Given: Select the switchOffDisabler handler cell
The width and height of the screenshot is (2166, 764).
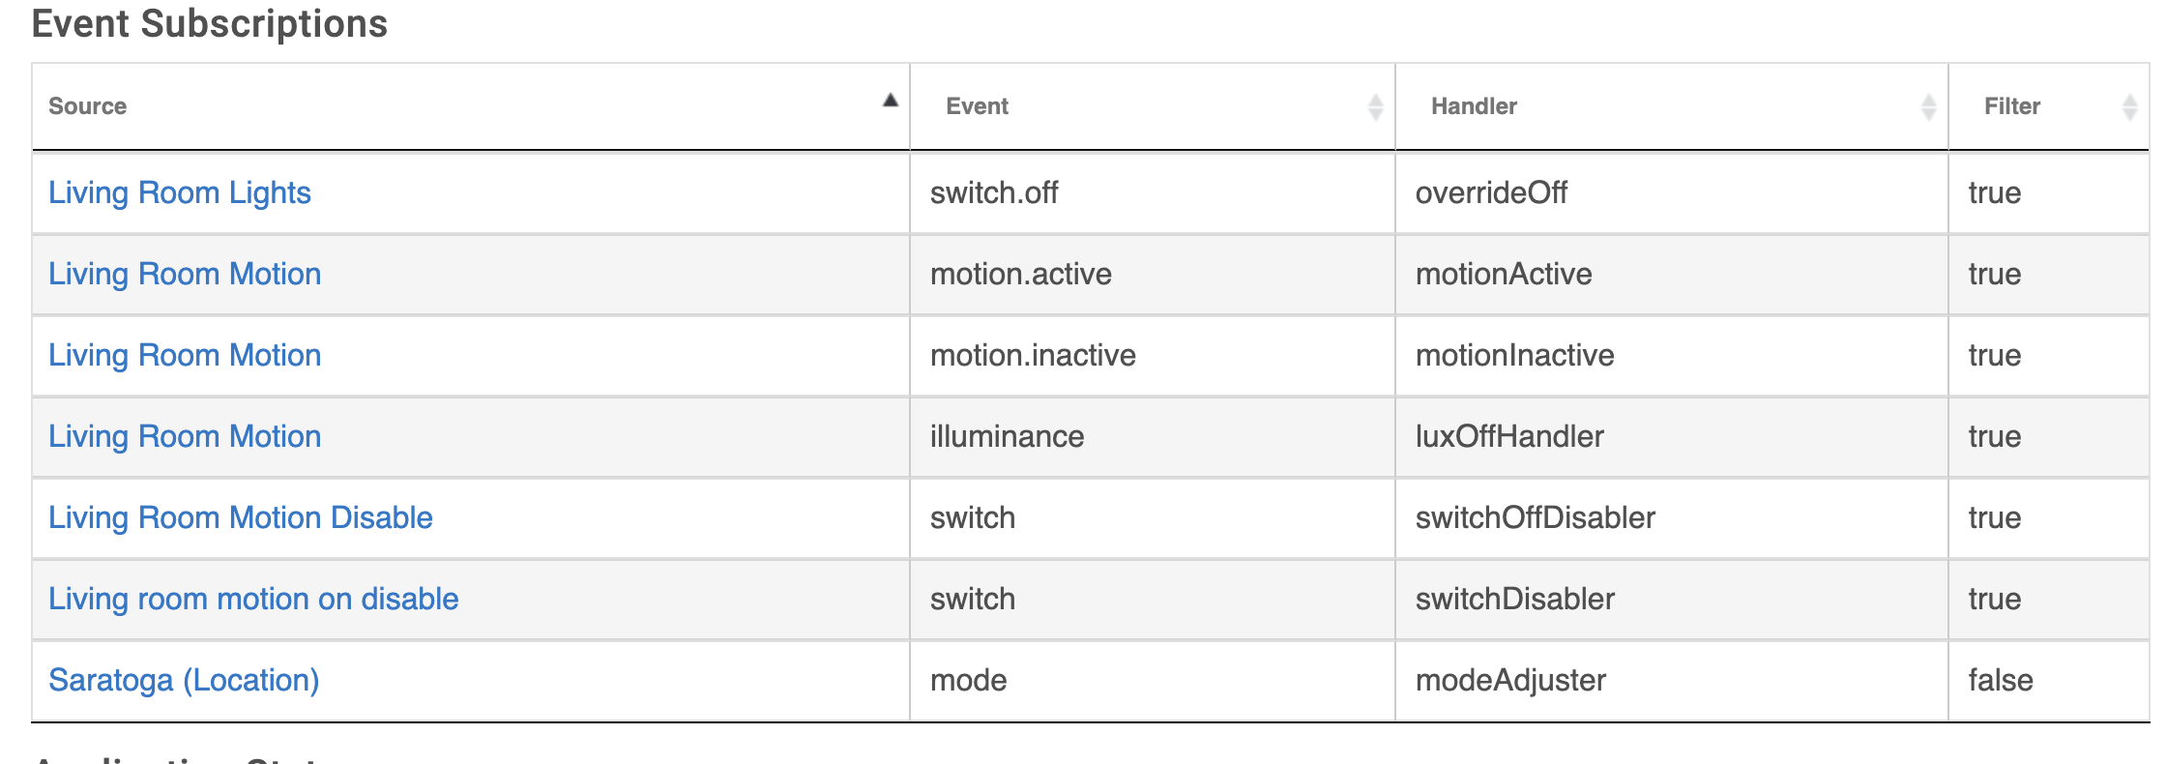Looking at the screenshot, I should point(1671,517).
